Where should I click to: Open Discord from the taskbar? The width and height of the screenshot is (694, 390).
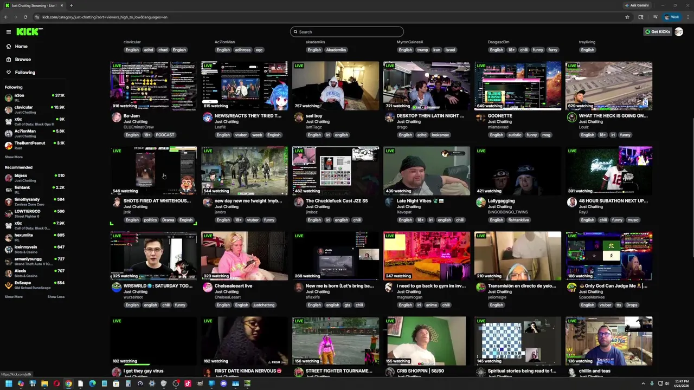click(223, 383)
